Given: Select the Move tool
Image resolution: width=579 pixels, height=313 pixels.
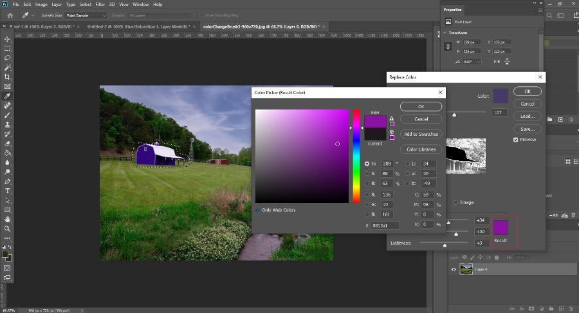Looking at the screenshot, I should tap(8, 39).
